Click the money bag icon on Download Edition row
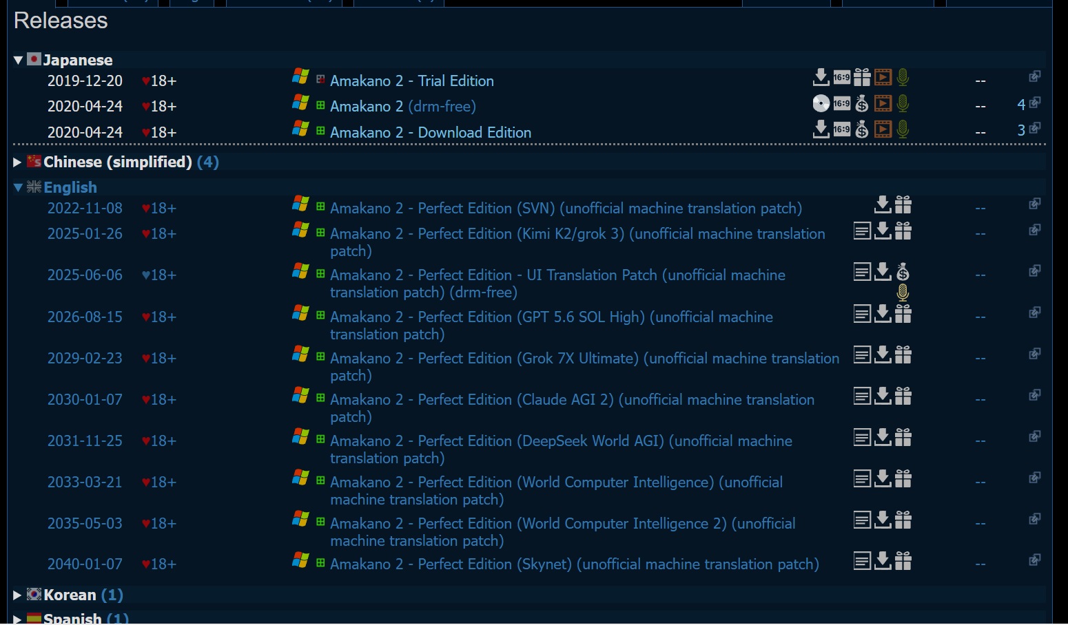Viewport: 1068px width, 625px height. pyautogui.click(x=862, y=129)
